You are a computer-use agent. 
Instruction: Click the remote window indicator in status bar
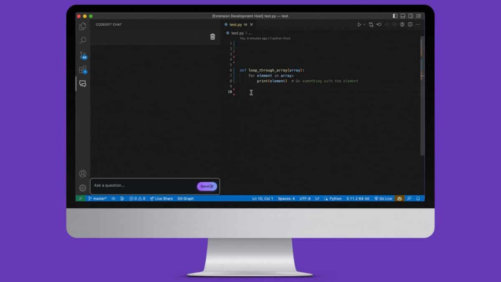[81, 198]
